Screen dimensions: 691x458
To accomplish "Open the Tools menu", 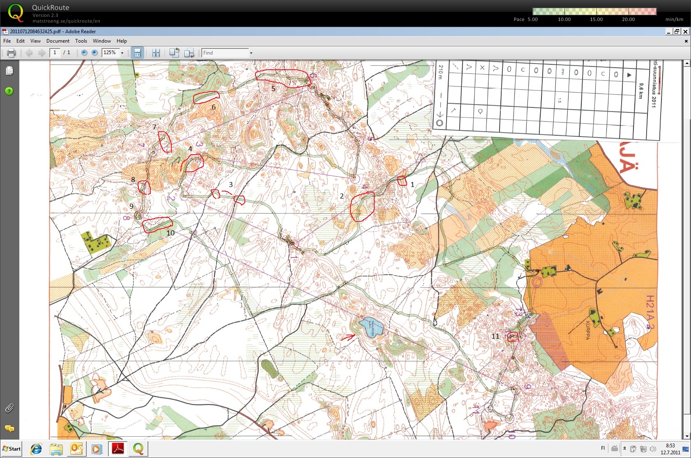I will (x=81, y=41).
